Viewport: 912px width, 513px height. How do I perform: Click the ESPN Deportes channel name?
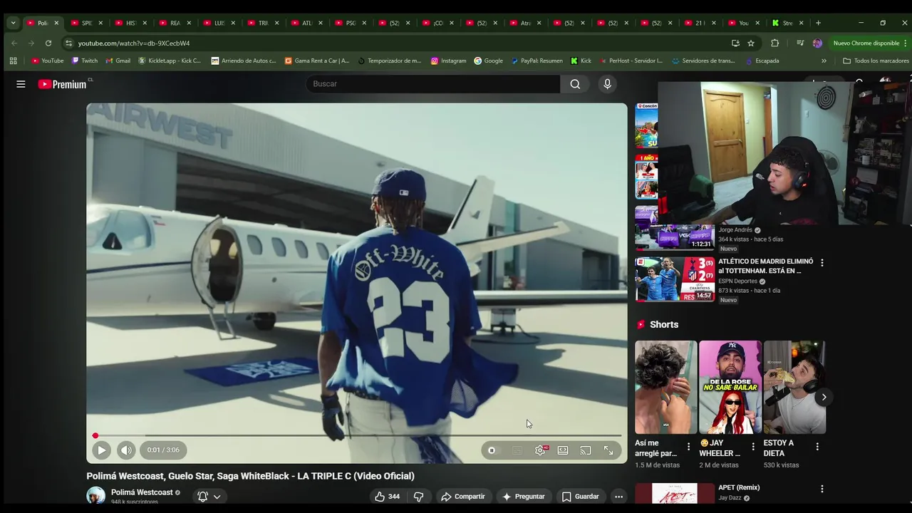tap(737, 281)
